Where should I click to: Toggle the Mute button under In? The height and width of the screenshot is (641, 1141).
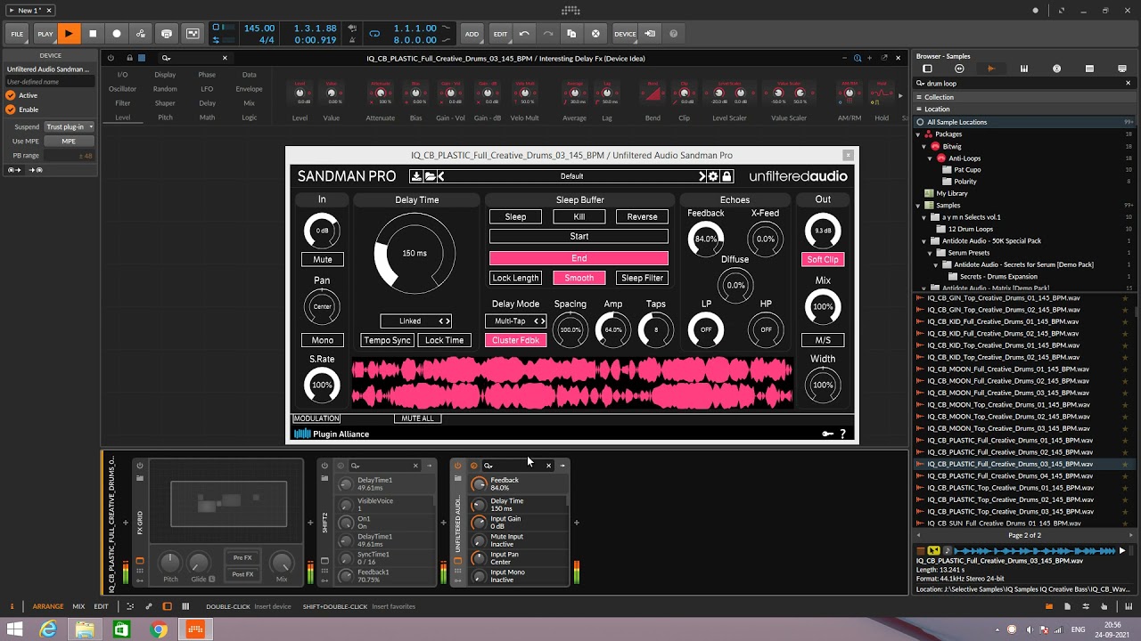[x=322, y=259]
